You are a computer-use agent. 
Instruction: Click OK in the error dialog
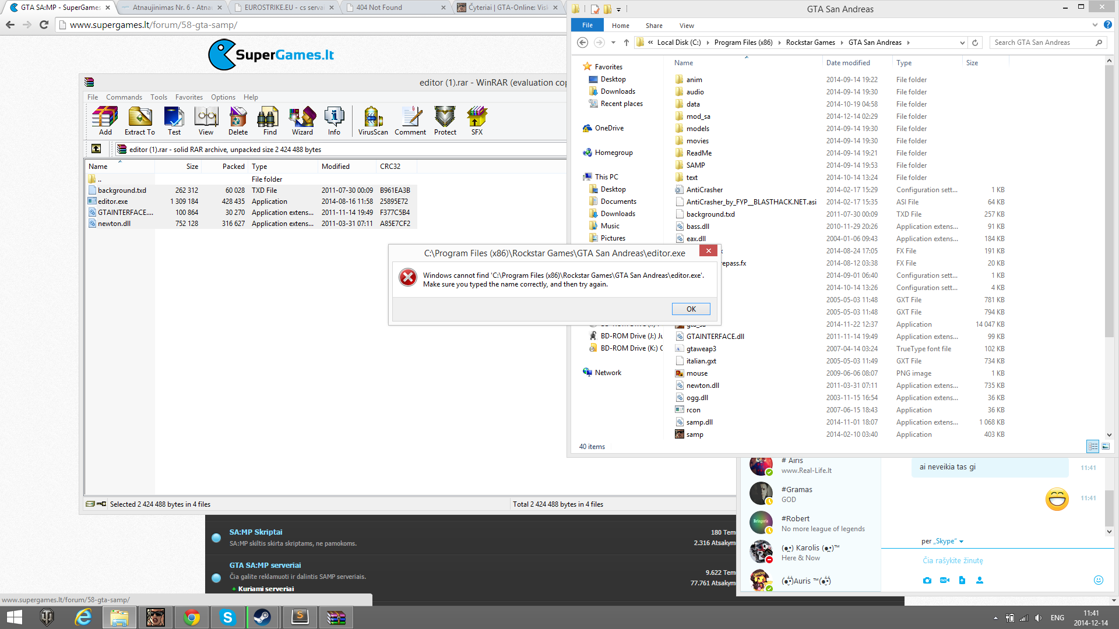click(x=691, y=309)
